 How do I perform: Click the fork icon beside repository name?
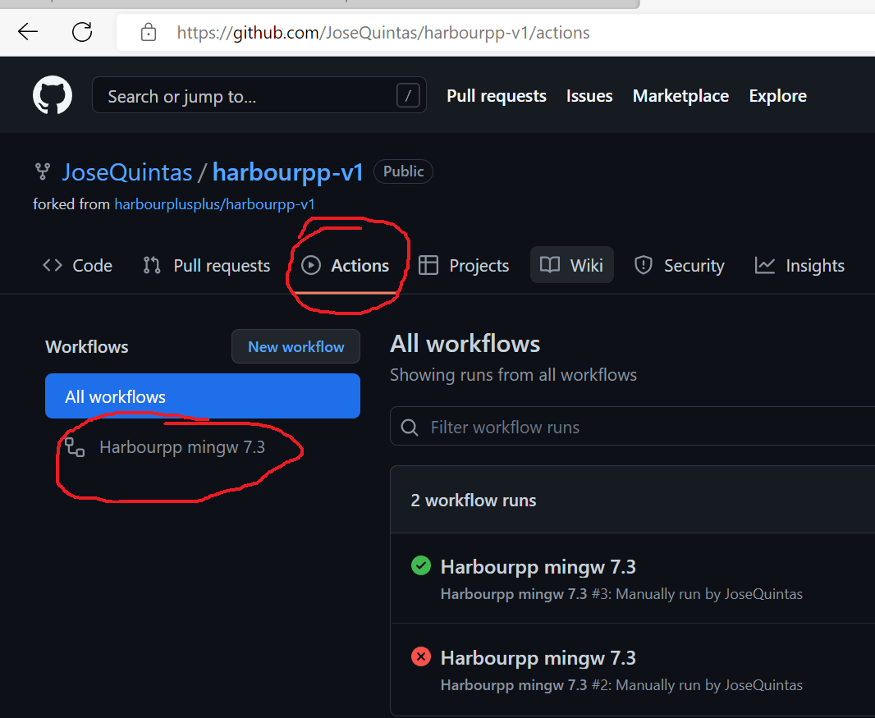tap(42, 171)
